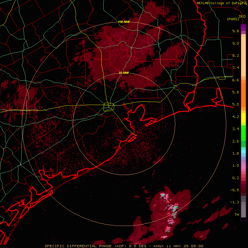Click the 1.8 scale value
Viewport: 248px width, 248px height.
tap(236, 153)
